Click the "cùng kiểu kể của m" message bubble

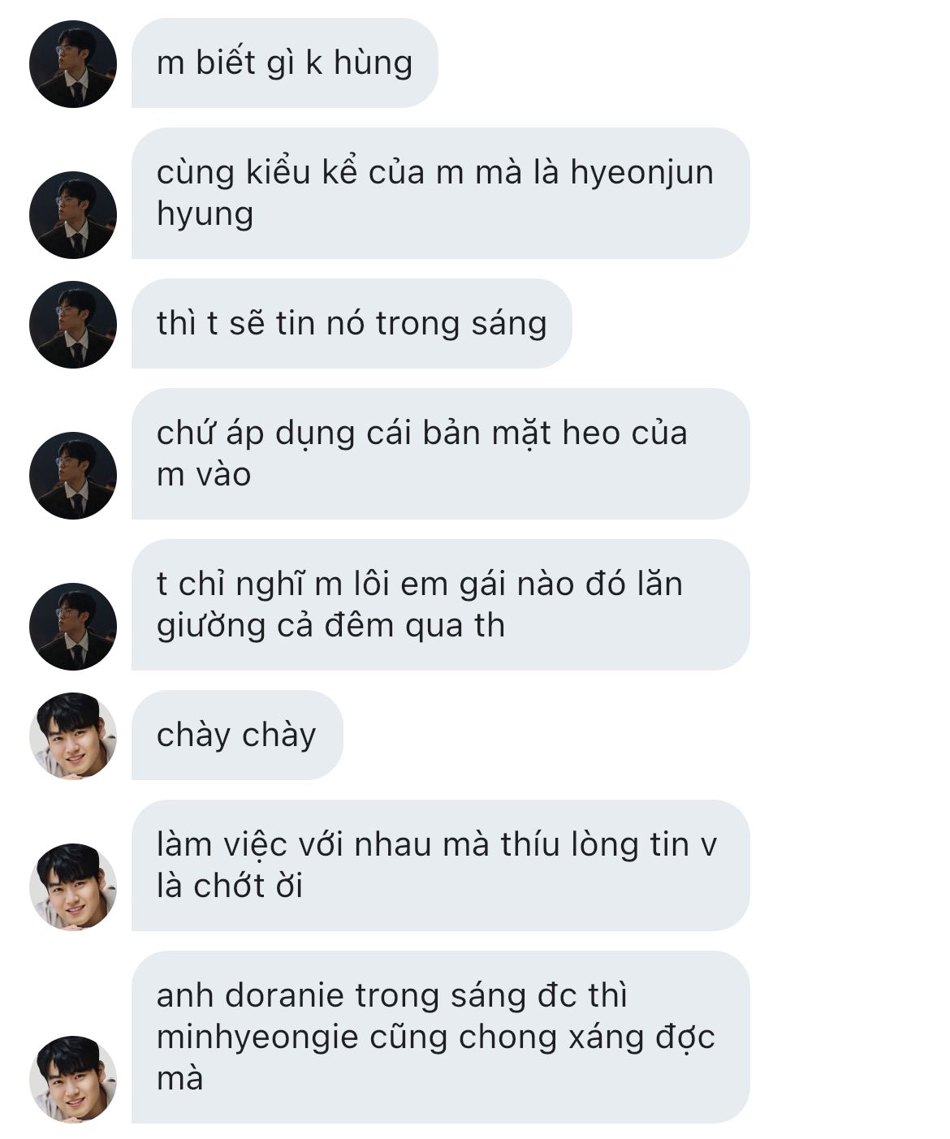click(x=440, y=193)
